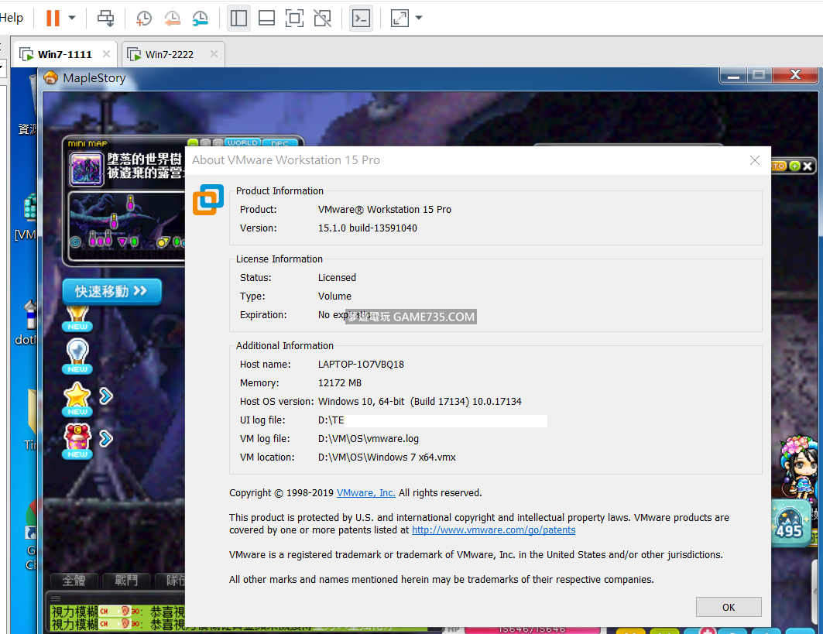Click Send Ctrl+Alt+Del toolbar icon
823x634 pixels.
(106, 18)
